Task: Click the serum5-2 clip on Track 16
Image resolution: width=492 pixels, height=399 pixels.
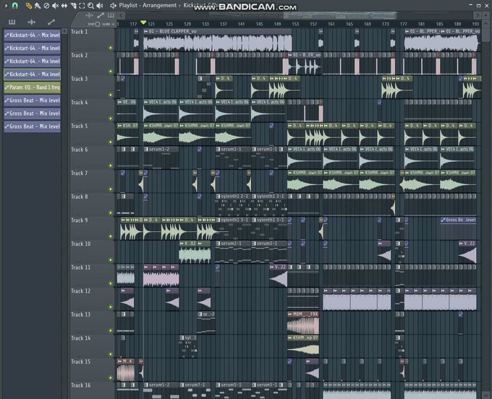Action: coord(161,390)
